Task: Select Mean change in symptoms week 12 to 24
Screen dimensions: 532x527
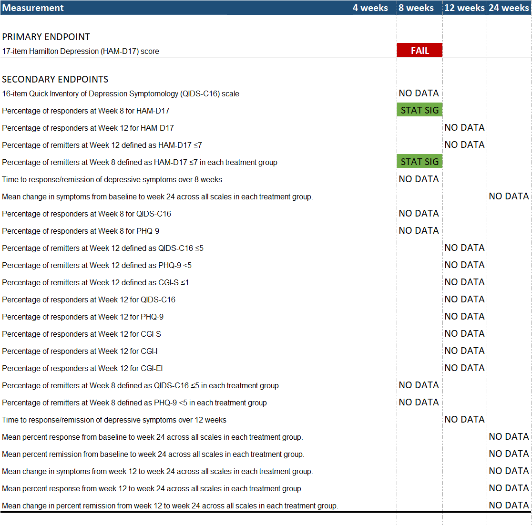Action: tap(157, 472)
